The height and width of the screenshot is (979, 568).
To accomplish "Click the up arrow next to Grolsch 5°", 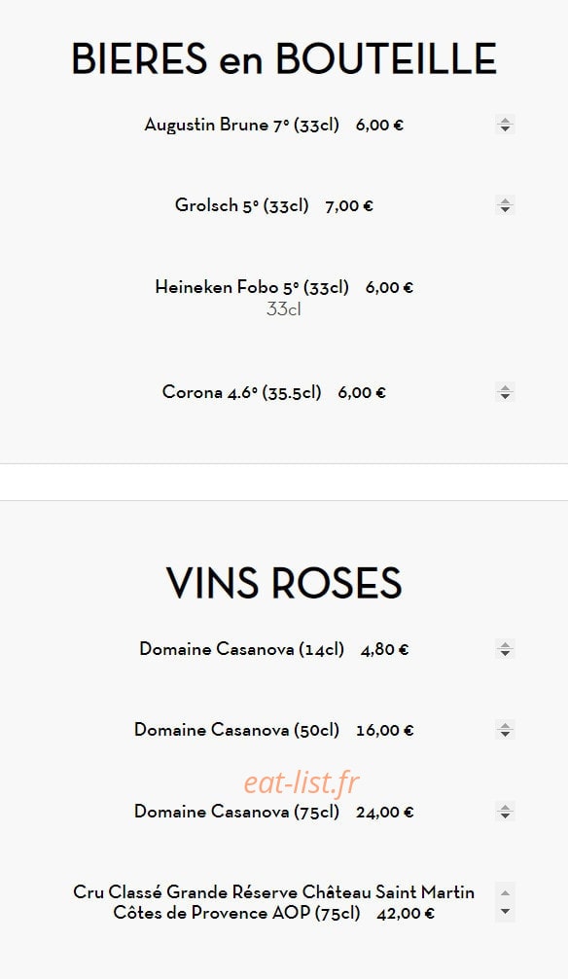I will tap(505, 200).
